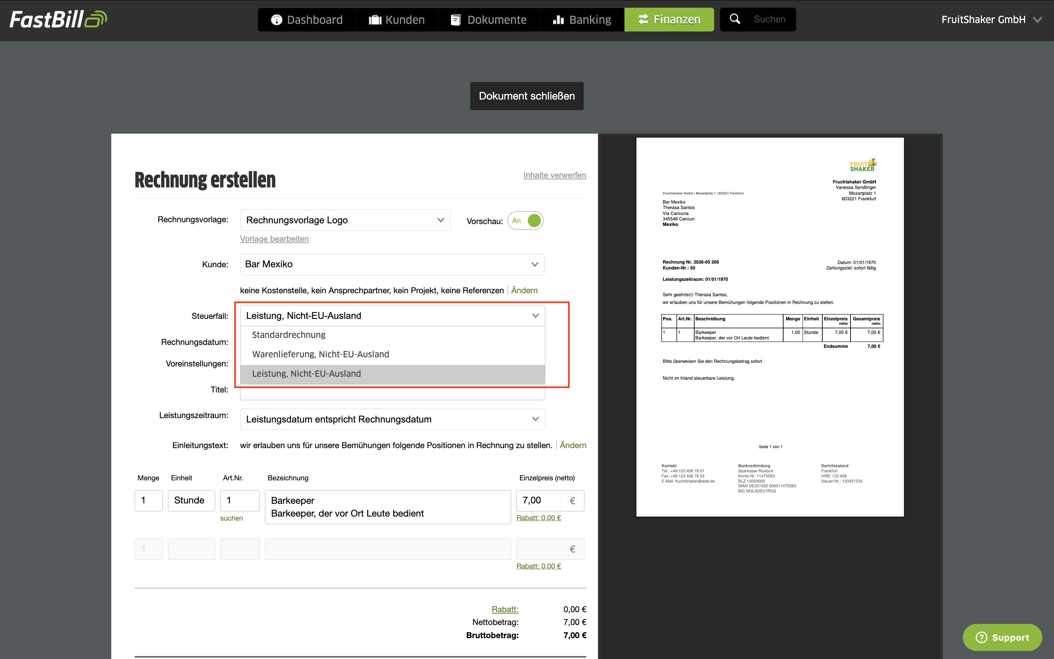The height and width of the screenshot is (659, 1054).
Task: Open the Kunde dropdown showing Bar Mexiko
Action: click(x=392, y=265)
